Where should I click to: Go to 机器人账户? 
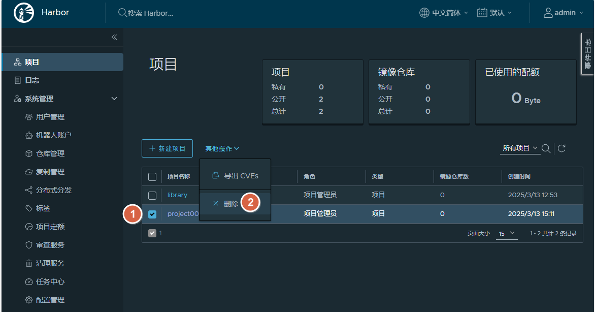point(53,135)
